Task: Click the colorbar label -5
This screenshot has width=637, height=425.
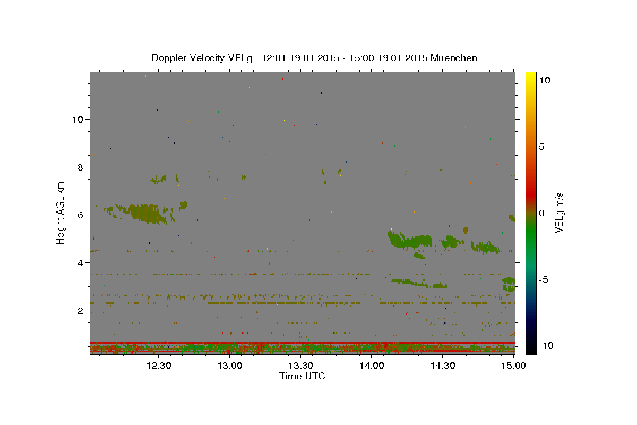Action: click(544, 279)
